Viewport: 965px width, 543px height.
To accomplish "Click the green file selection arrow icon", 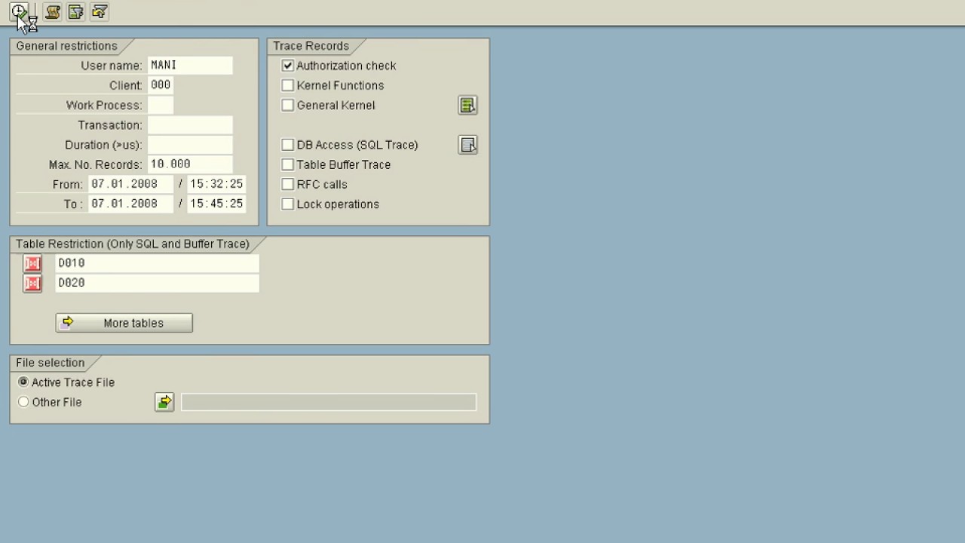I will coord(164,402).
